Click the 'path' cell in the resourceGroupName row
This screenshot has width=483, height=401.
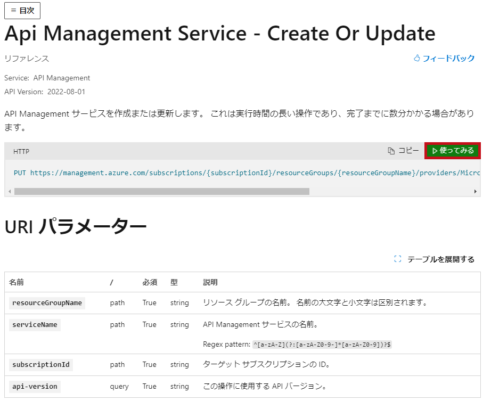(x=117, y=303)
